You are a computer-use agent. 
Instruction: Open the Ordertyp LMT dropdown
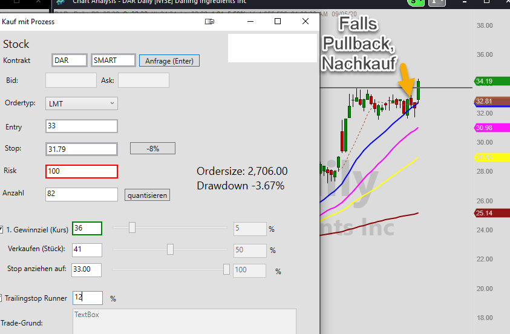pos(81,103)
